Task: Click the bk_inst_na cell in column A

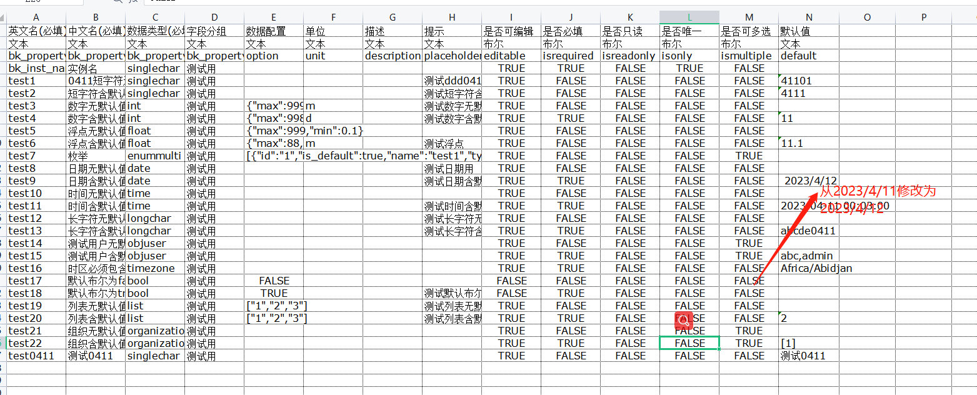Action: tap(36, 68)
